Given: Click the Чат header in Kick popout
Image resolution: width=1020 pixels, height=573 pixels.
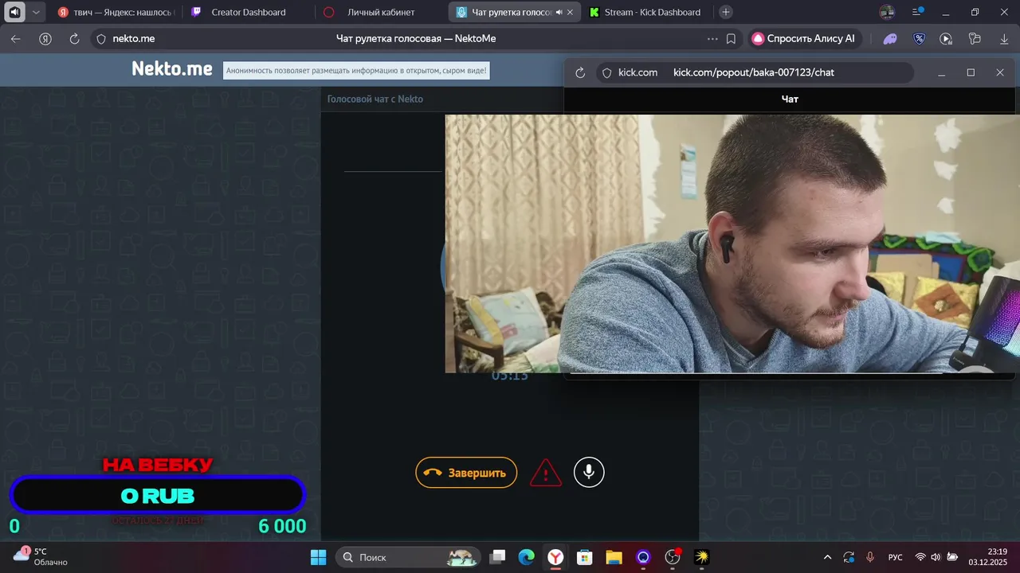Looking at the screenshot, I should coord(790,99).
